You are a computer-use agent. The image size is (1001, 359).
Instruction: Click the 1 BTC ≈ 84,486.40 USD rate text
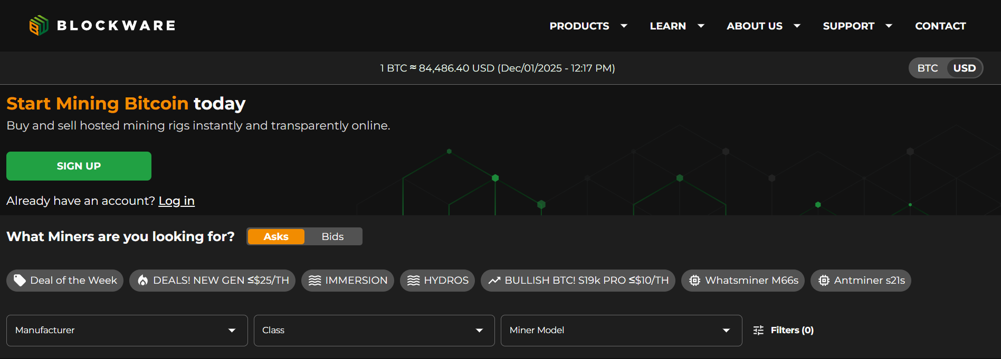click(x=498, y=68)
